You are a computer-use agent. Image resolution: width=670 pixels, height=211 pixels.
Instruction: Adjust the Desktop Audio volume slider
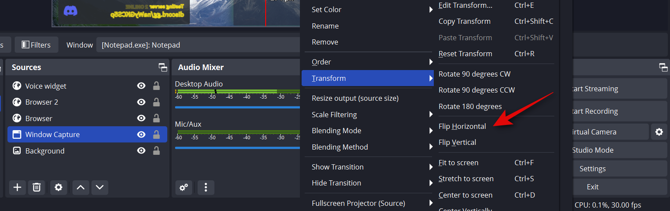point(237,107)
